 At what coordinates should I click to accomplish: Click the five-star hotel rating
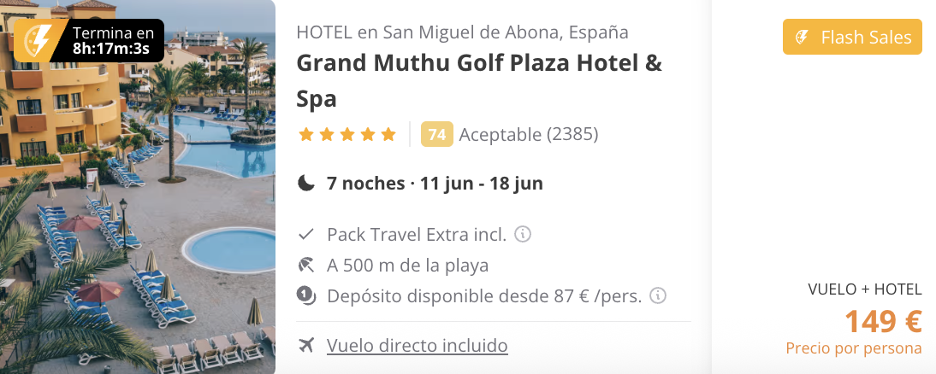coord(347,135)
